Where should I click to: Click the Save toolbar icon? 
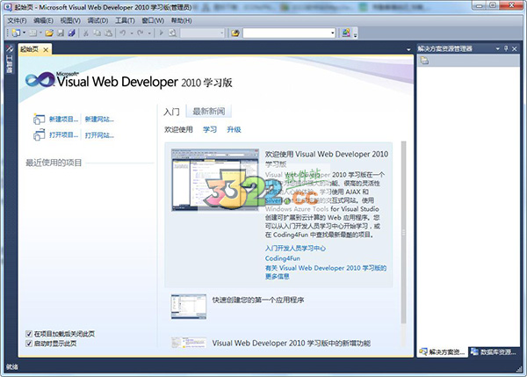coord(61,33)
